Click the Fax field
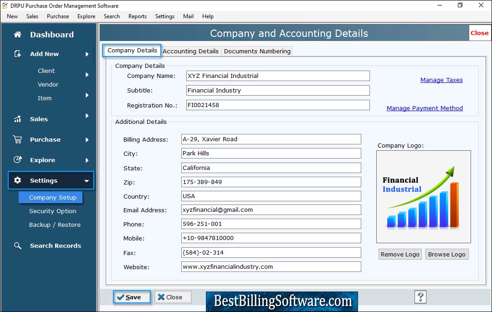The width and height of the screenshot is (492, 312). (x=271, y=252)
